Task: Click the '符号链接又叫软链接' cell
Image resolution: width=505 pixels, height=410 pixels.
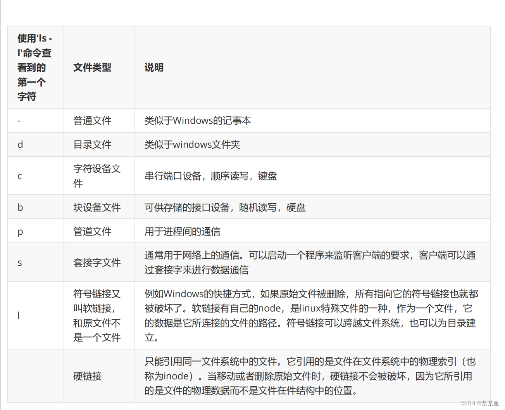Action: pos(99,315)
